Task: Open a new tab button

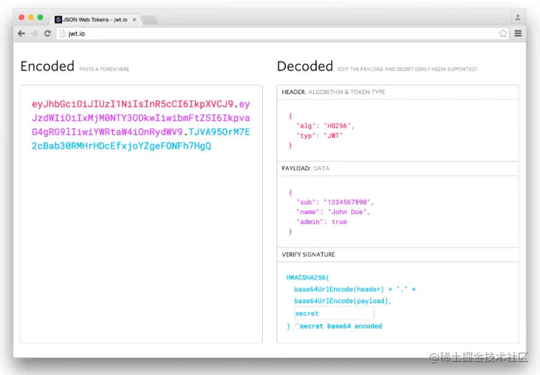Action: [150, 20]
